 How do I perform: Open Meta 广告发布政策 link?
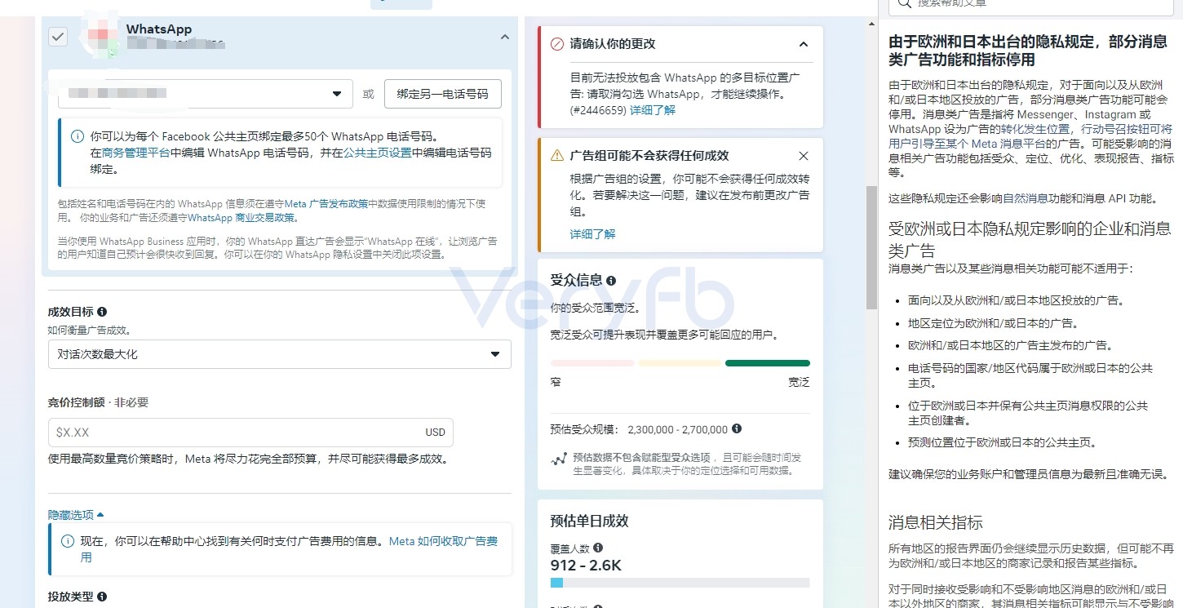pos(326,203)
